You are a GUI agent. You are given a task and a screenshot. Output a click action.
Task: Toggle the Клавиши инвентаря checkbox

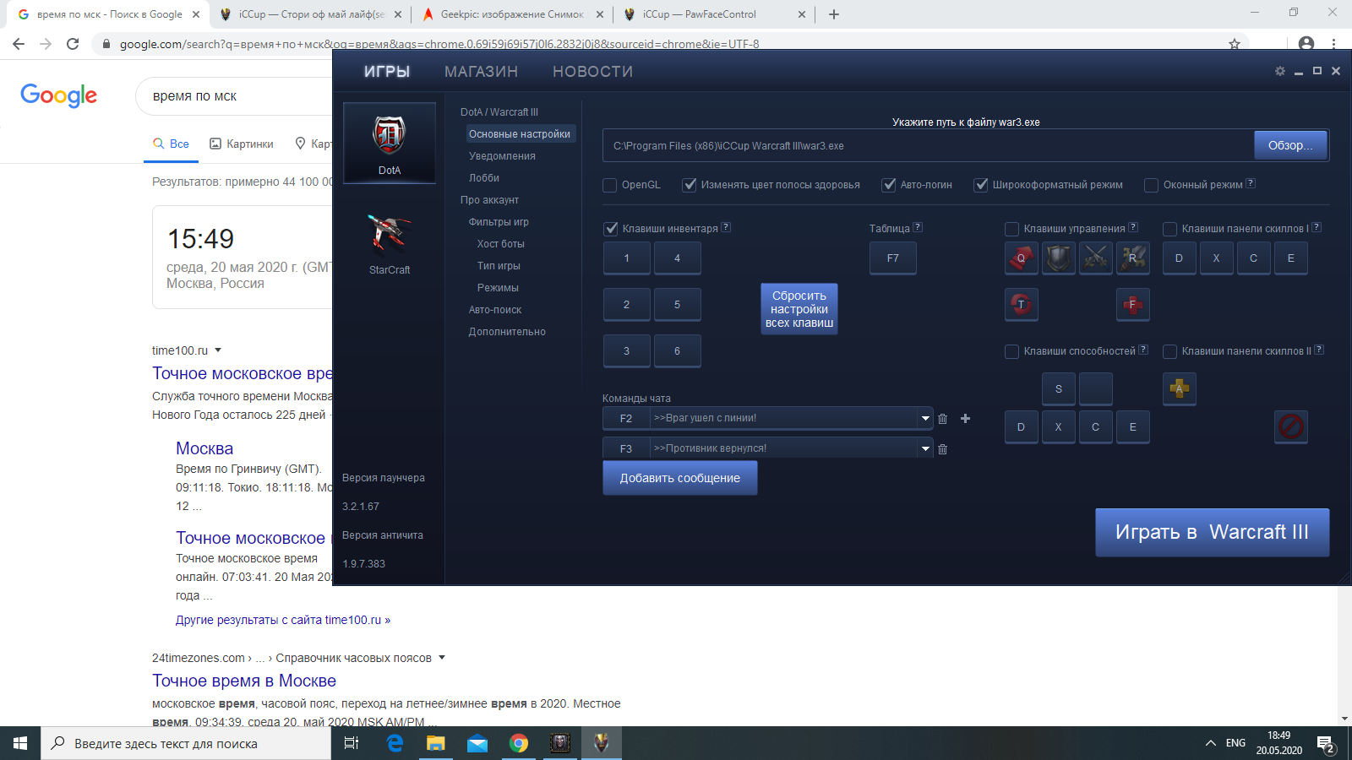pyautogui.click(x=610, y=229)
